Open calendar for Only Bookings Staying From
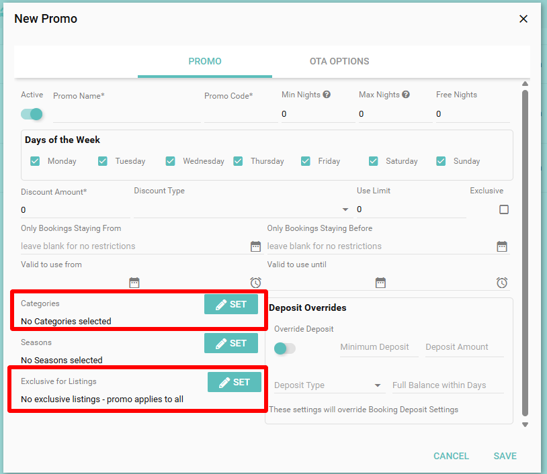The height and width of the screenshot is (474, 547). click(255, 246)
